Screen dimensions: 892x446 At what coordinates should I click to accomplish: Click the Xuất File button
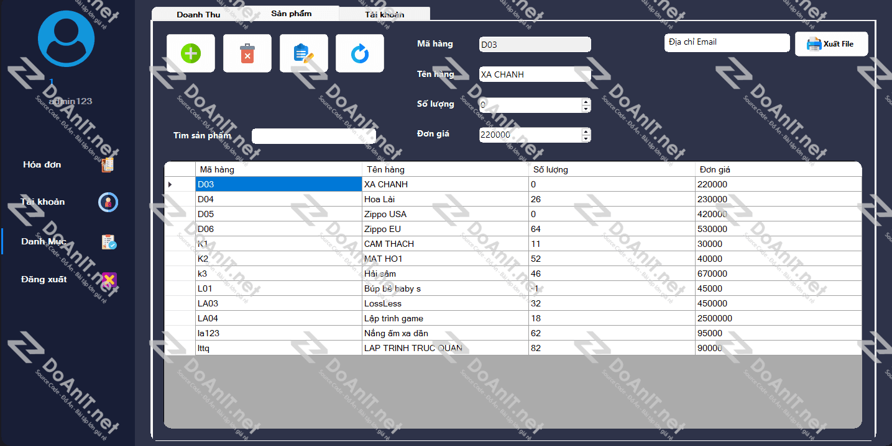(x=831, y=44)
